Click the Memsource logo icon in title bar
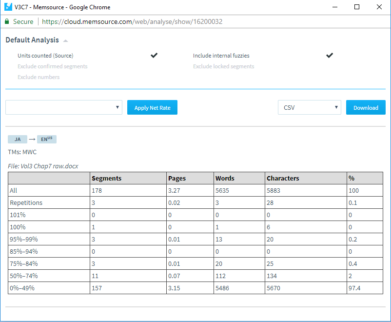The width and height of the screenshot is (391, 322). pos(8,7)
